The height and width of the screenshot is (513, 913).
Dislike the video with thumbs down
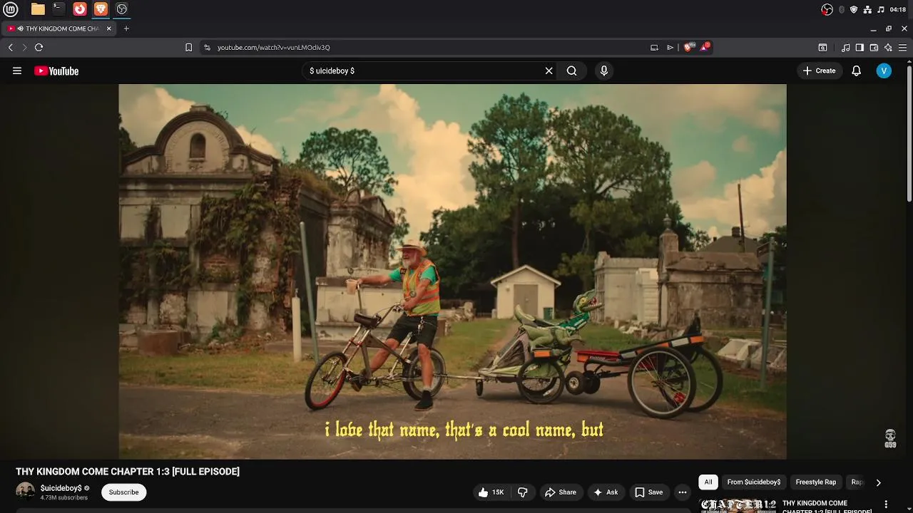point(522,492)
